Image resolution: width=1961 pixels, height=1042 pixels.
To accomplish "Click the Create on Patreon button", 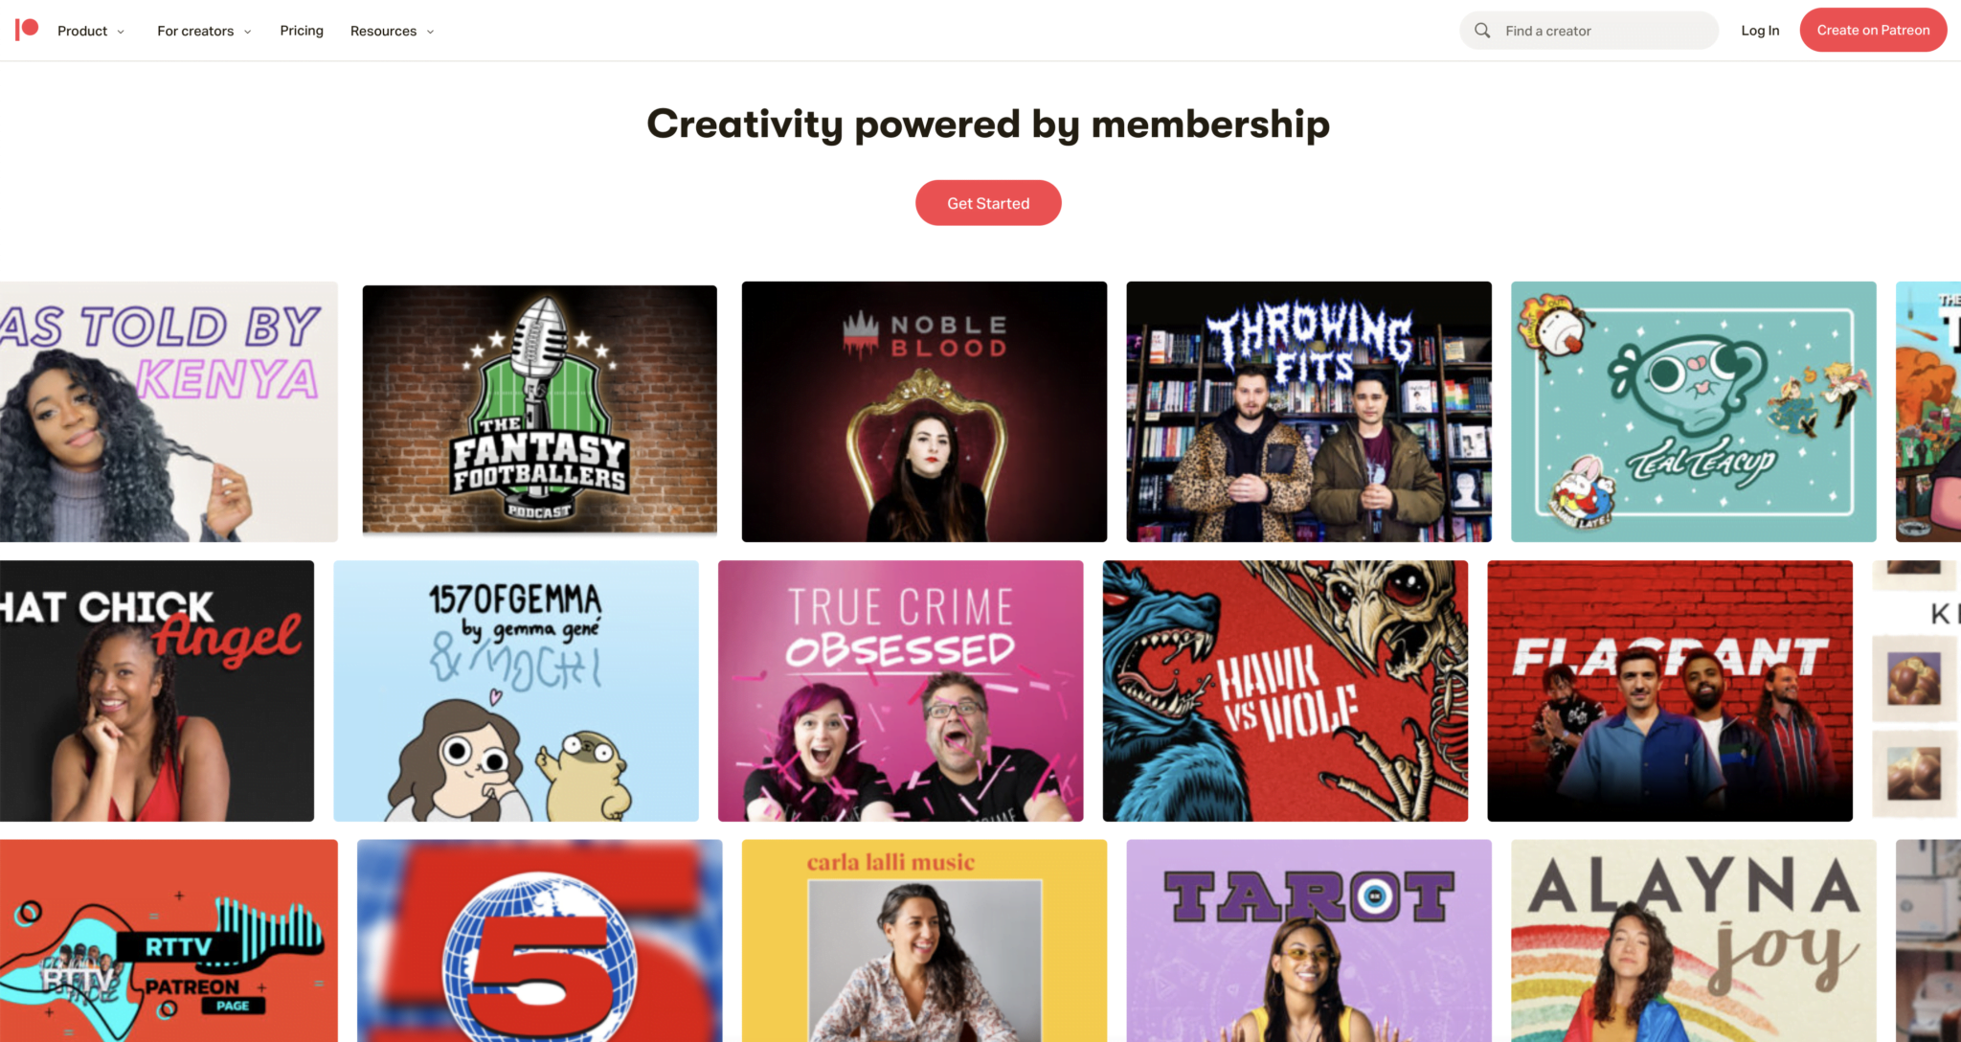I will (1873, 30).
